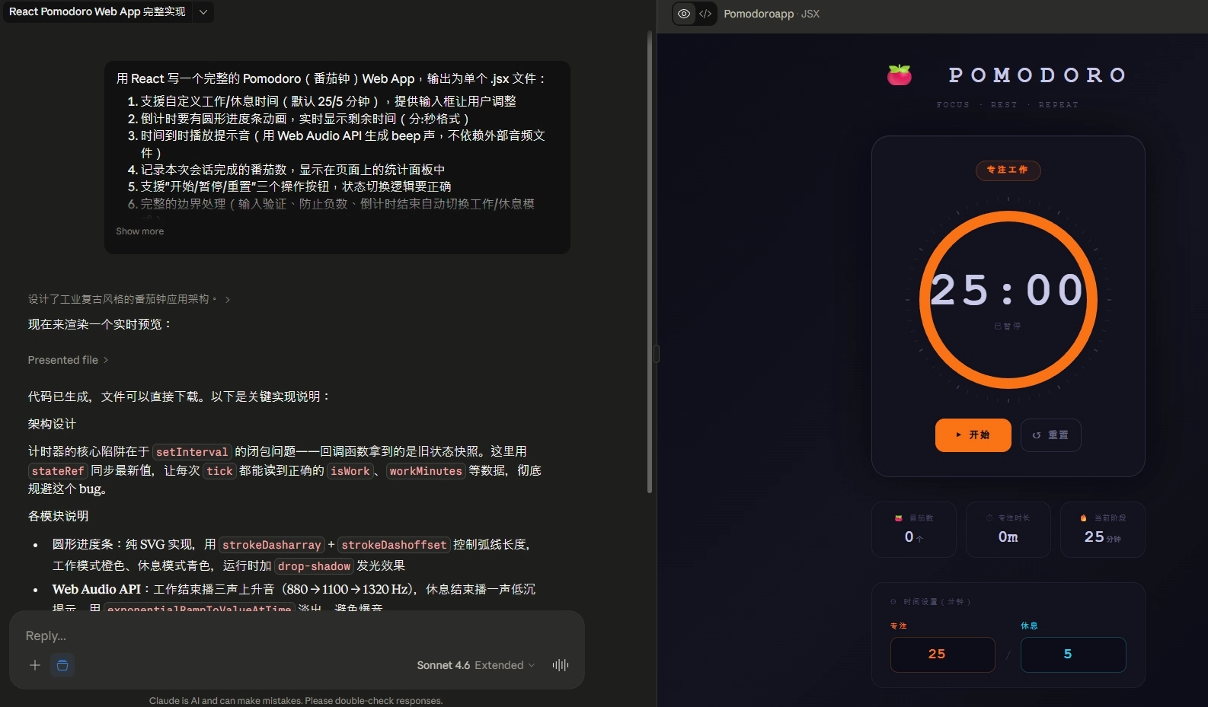Click the POMODORO heading text
The image size is (1208, 707).
click(1037, 75)
